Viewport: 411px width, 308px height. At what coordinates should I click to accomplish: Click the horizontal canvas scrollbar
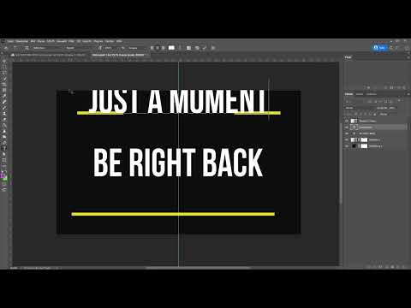pos(199,268)
